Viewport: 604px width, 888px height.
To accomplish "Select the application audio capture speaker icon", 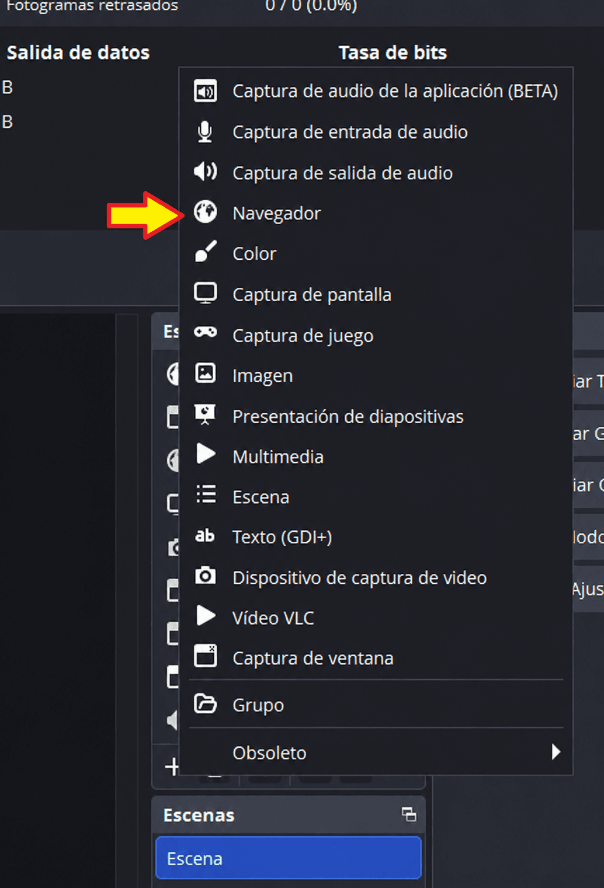I will pyautogui.click(x=205, y=91).
